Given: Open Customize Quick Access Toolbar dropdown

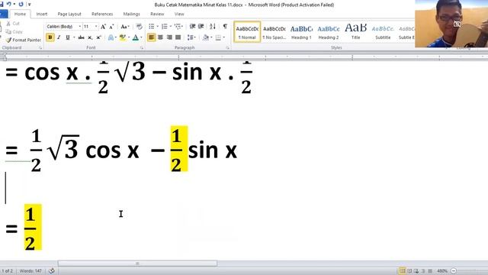Looking at the screenshot, I should pyautogui.click(x=29, y=5).
